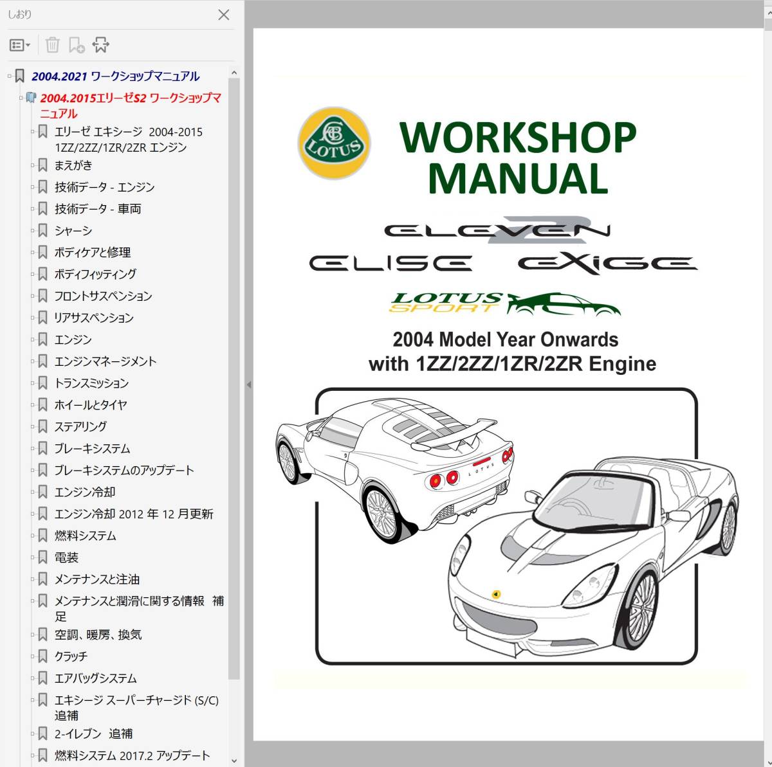Expand the エンジン bookmark node

(x=32, y=339)
